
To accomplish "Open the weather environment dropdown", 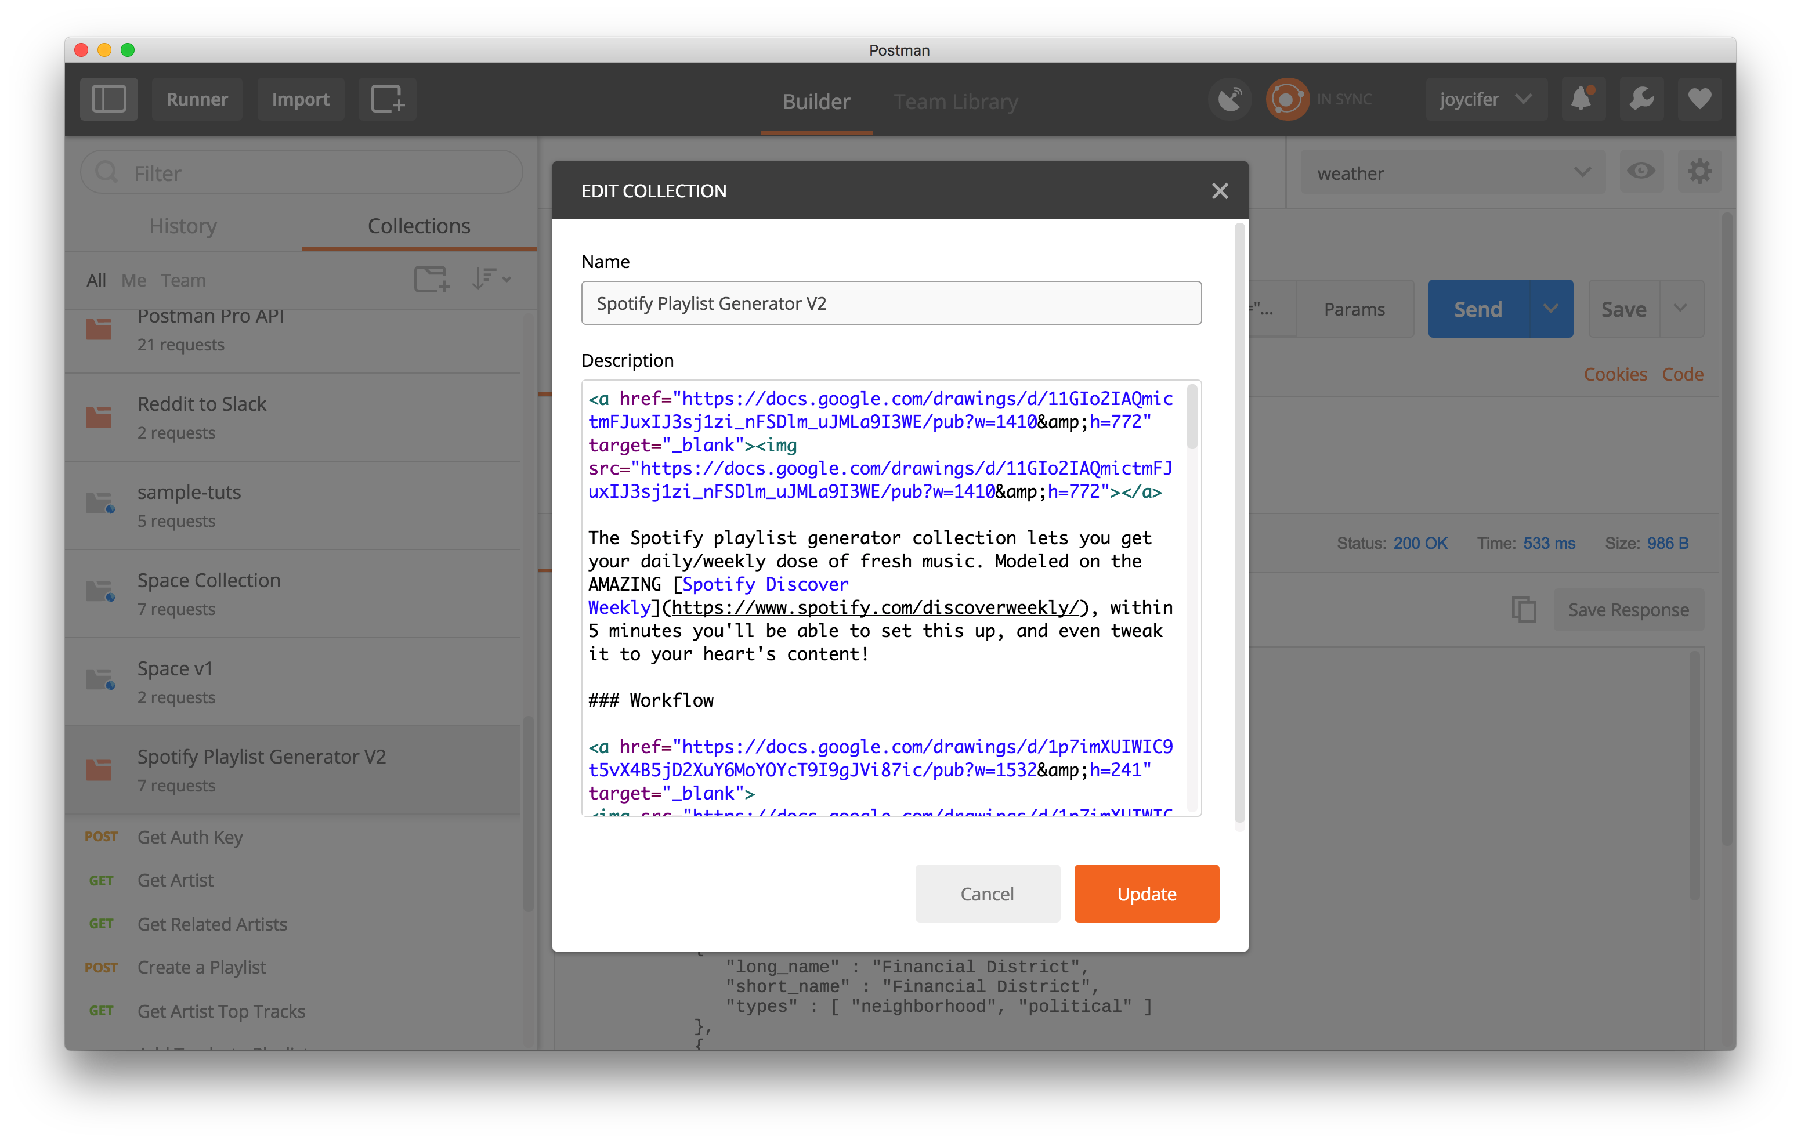I will pos(1452,173).
